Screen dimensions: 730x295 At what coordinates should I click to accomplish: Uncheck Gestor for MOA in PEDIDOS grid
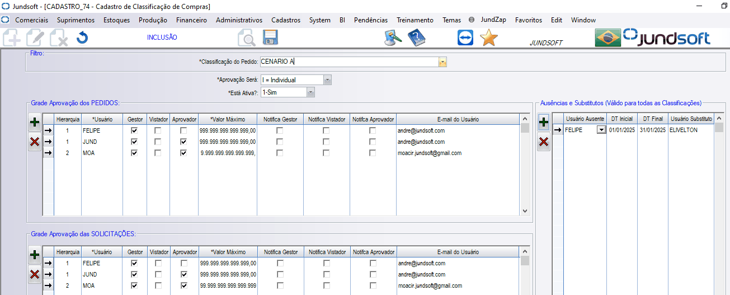click(134, 153)
